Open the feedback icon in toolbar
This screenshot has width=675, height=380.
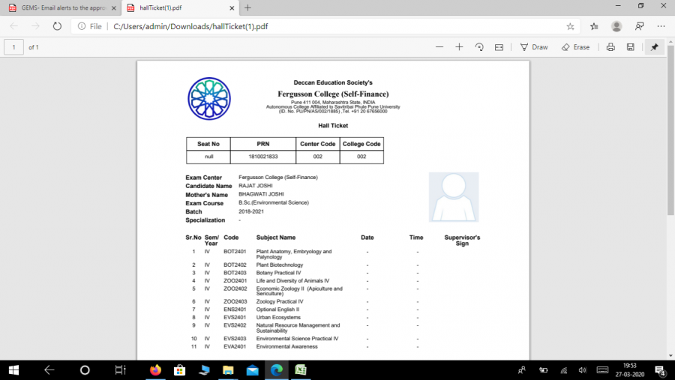pyautogui.click(x=639, y=26)
